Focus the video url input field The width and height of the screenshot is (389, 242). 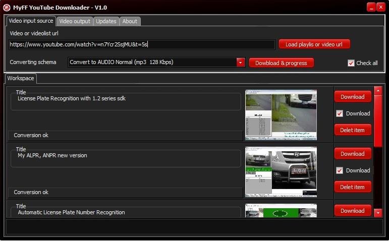pyautogui.click(x=142, y=45)
